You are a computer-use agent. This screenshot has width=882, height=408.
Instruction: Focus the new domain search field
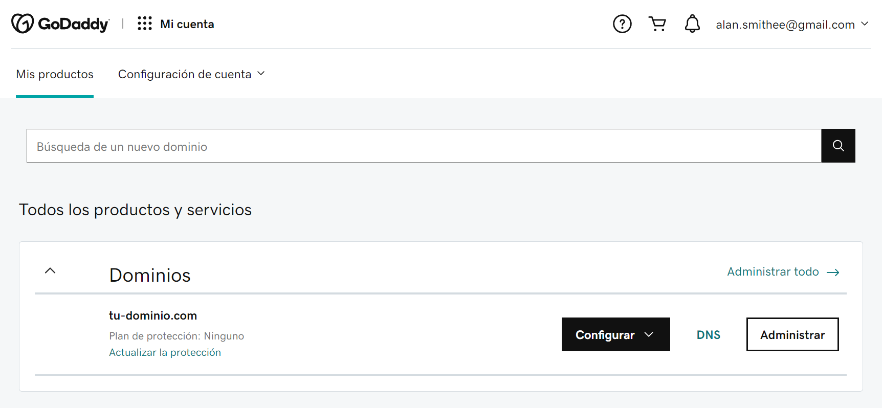424,146
